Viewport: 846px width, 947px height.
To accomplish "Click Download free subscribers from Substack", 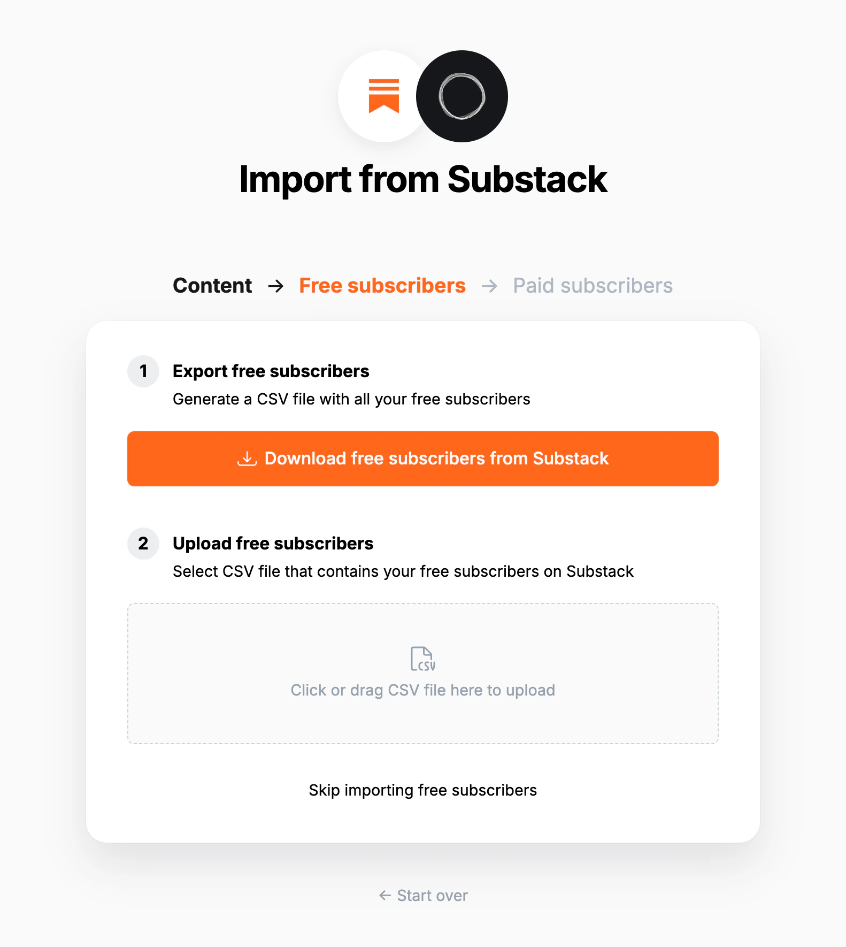I will coord(422,459).
